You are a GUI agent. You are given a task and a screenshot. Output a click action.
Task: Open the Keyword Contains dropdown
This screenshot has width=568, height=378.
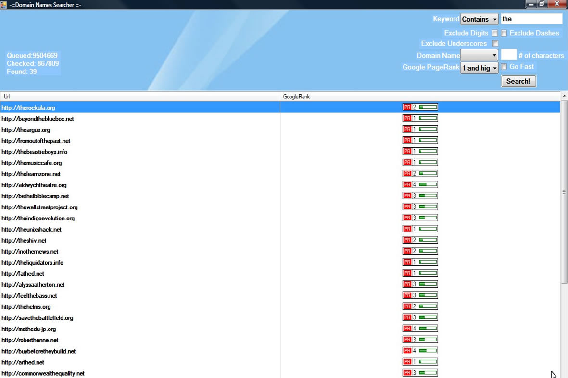pos(479,19)
